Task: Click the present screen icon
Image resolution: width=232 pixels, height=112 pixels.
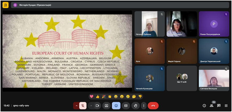Action: point(107,106)
